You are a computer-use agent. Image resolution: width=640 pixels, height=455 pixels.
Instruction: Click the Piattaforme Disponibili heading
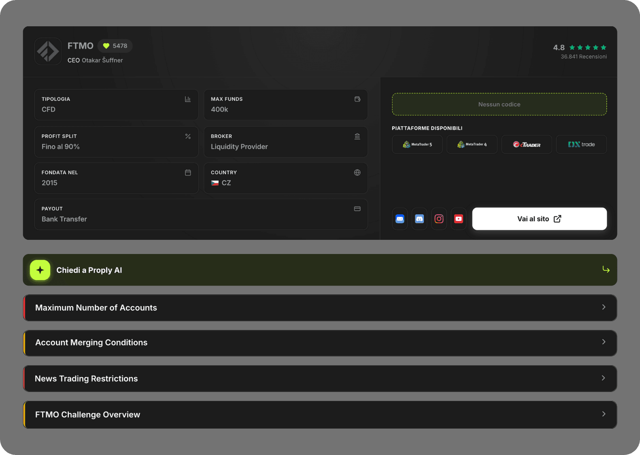pos(427,128)
